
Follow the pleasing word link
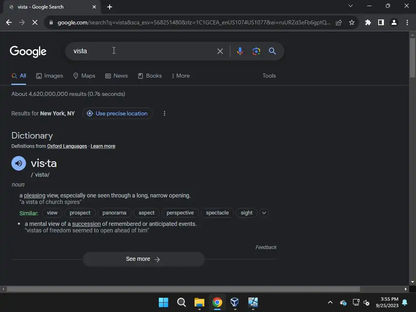pos(35,195)
